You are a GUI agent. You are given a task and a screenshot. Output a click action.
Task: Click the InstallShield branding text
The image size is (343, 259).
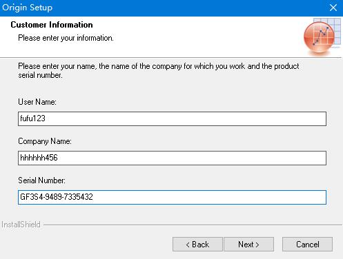21,225
